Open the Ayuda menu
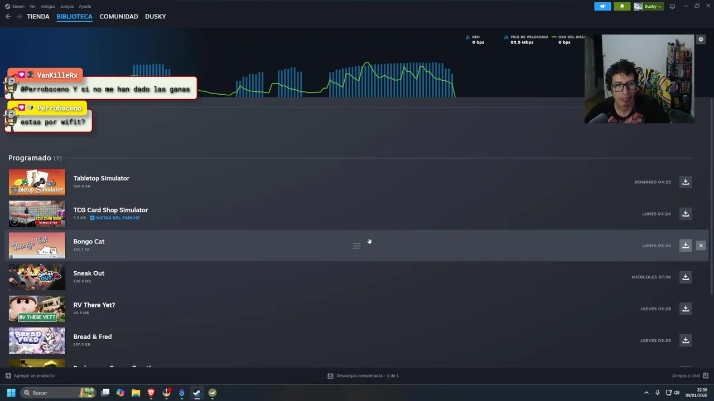The height and width of the screenshot is (401, 714). [85, 7]
